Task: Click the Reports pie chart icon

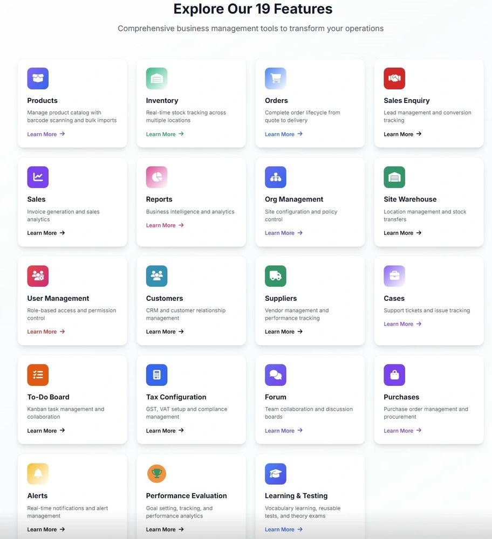Action: 156,177
